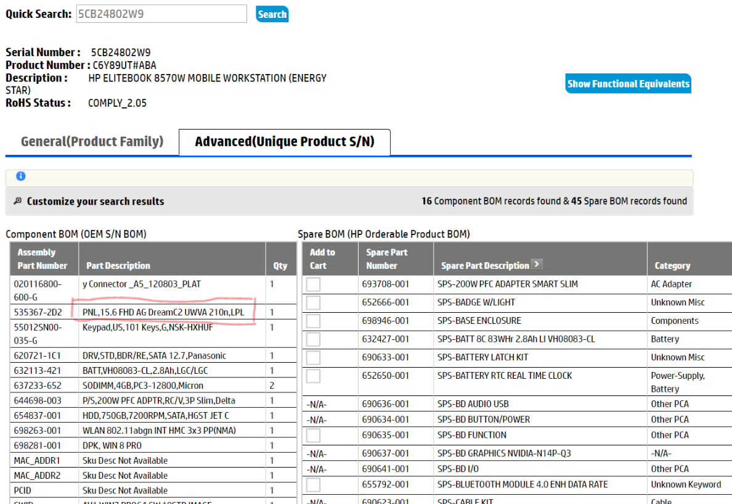Image resolution: width=732 pixels, height=504 pixels.
Task: Tick the cart checkbox for 652650-001
Action: click(313, 376)
